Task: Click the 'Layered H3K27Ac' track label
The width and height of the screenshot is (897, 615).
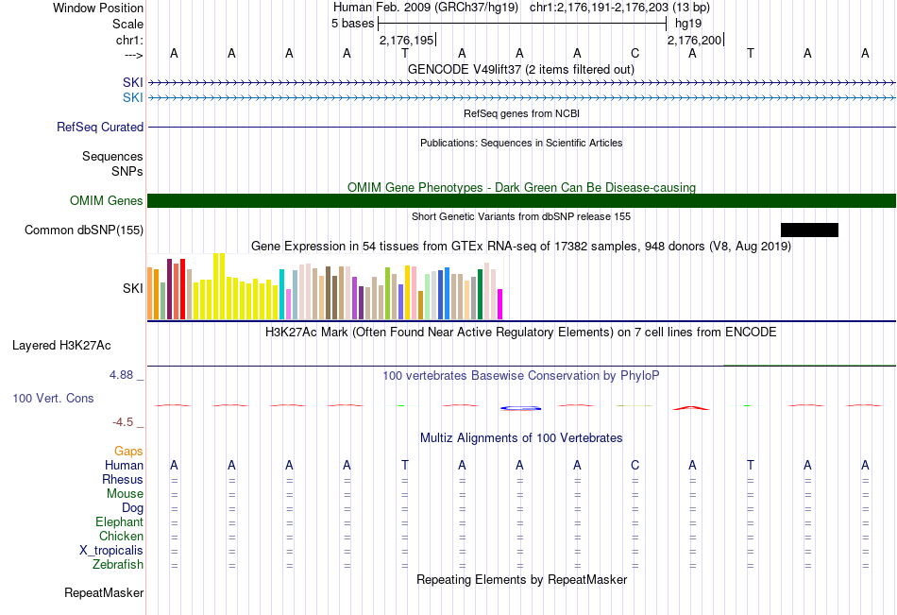Action: pos(61,346)
